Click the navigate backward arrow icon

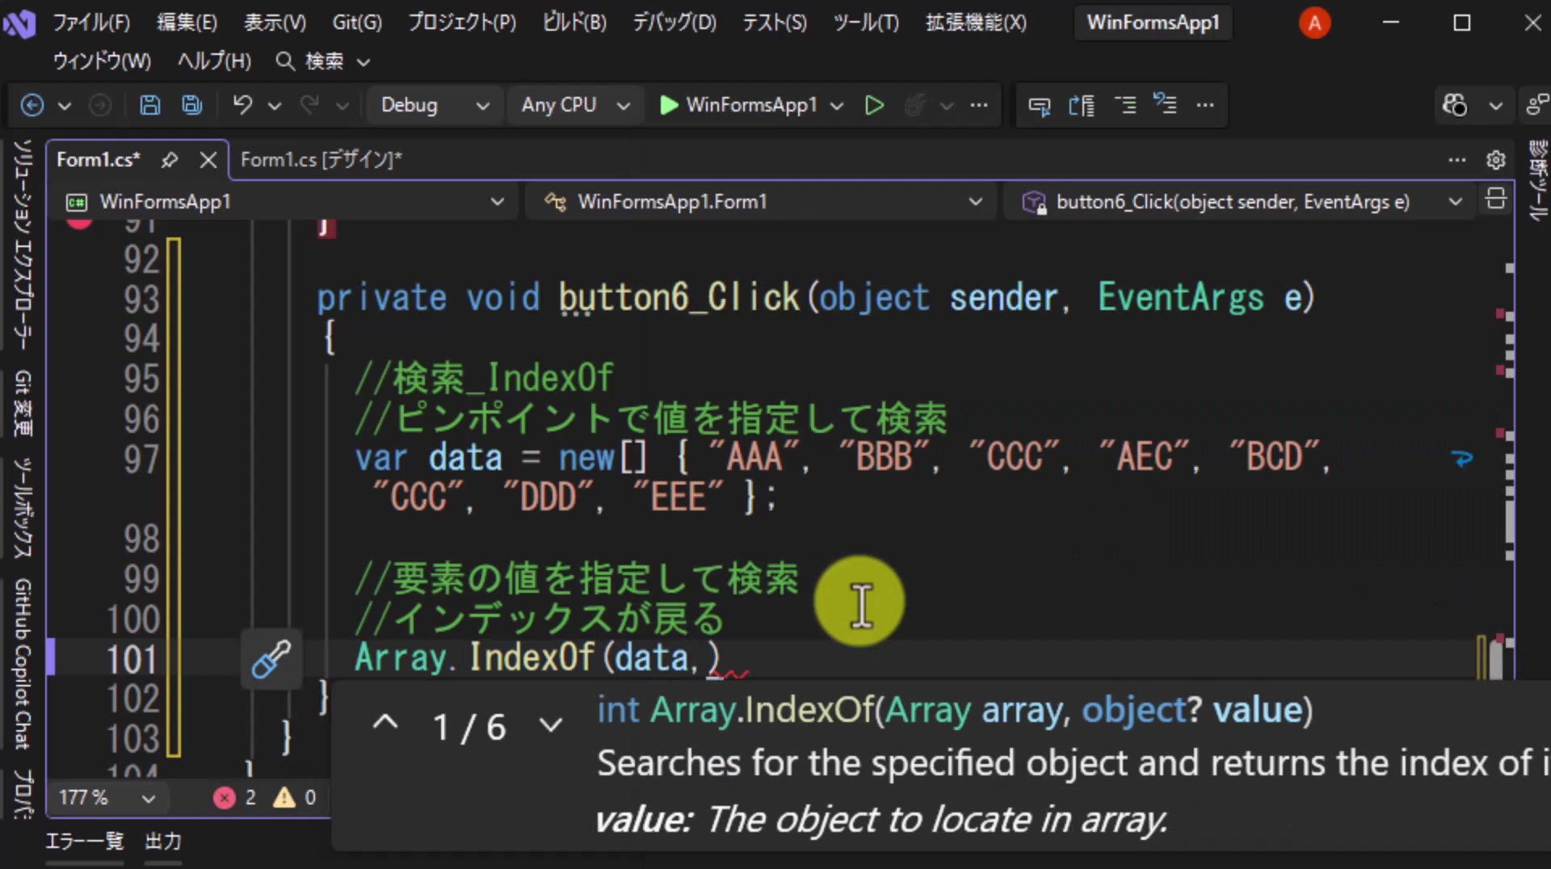[x=32, y=105]
